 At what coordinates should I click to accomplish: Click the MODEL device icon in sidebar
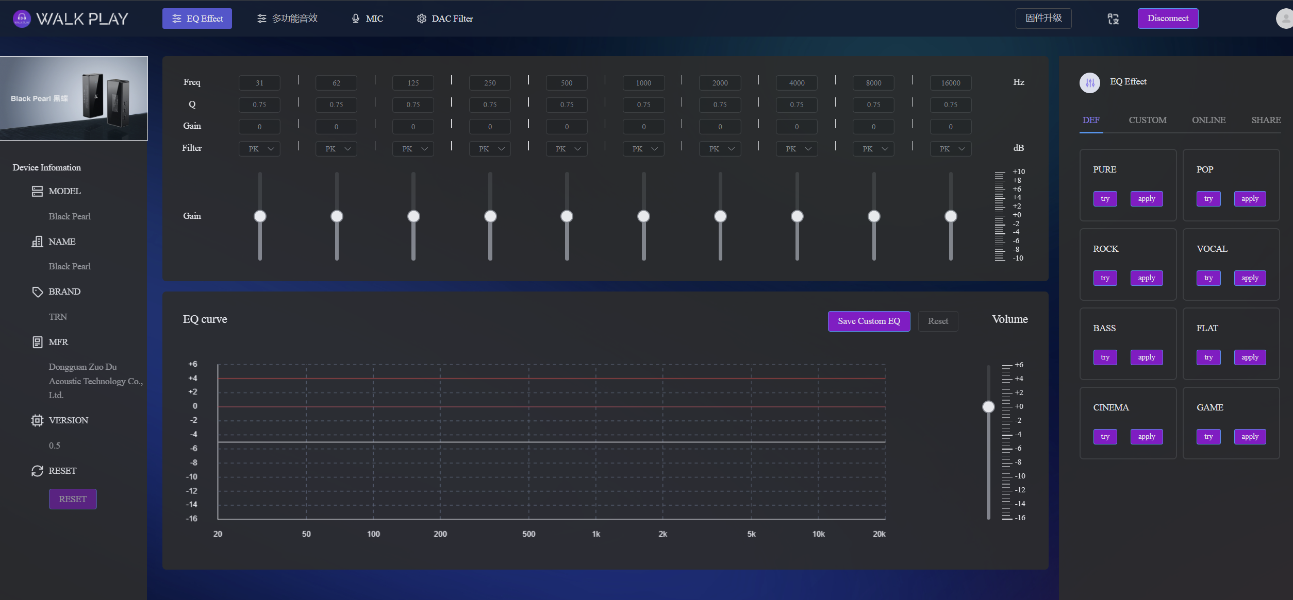coord(37,192)
